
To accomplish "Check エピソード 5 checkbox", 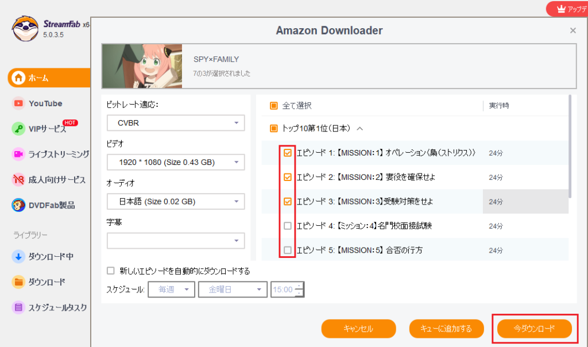I will (x=288, y=250).
